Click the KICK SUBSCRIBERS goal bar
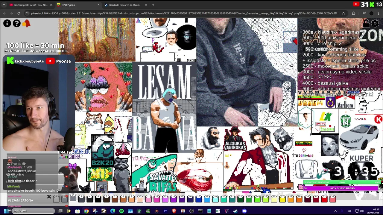383x215 pixels. 342,188
